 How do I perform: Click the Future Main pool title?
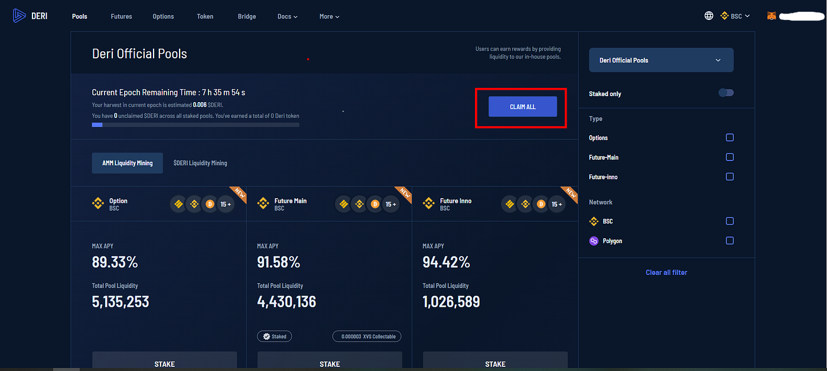[291, 201]
